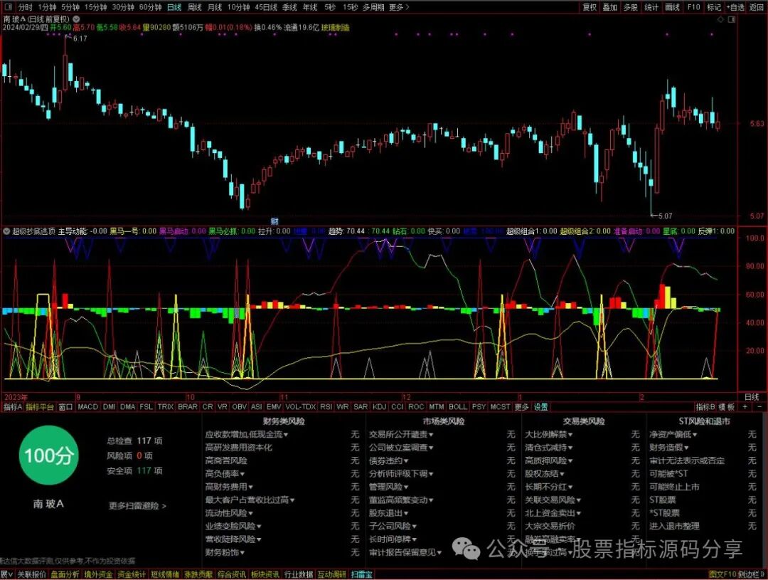Click the 统计 toolbar button
Viewport: 768px width, 580px height.
(651, 7)
